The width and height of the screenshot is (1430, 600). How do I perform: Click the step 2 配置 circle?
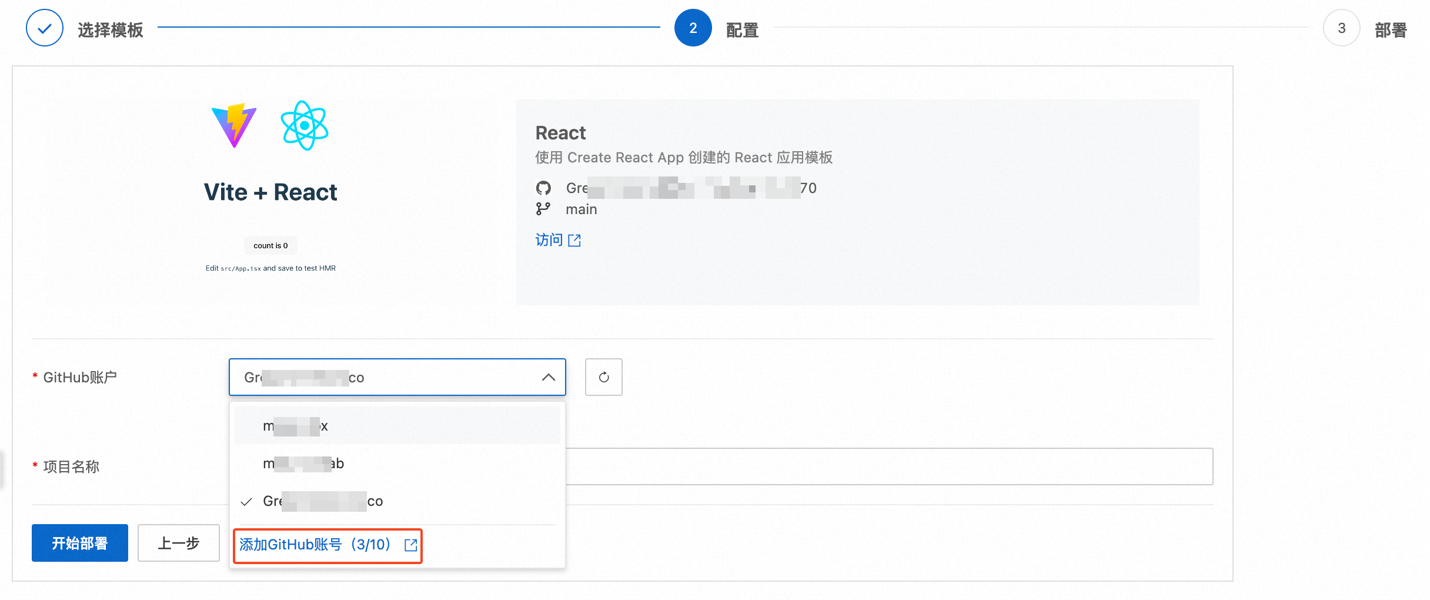(x=693, y=28)
